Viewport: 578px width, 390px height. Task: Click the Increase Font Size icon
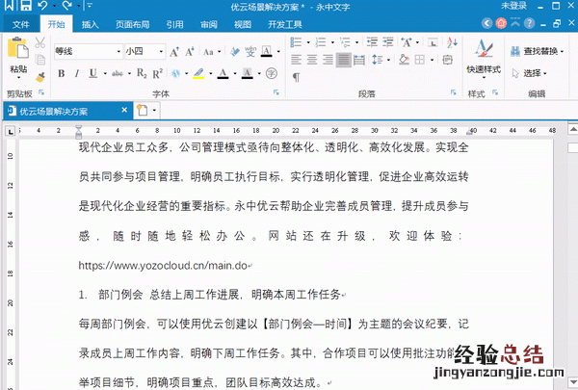175,51
